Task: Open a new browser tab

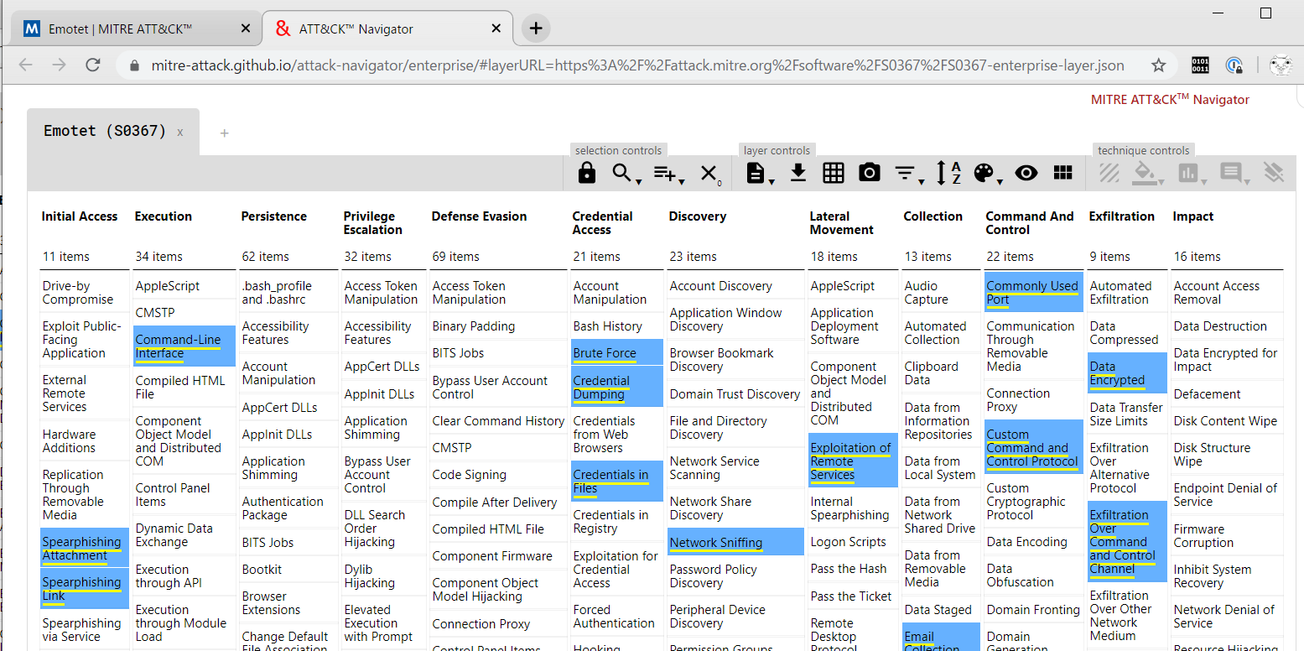Action: (536, 29)
